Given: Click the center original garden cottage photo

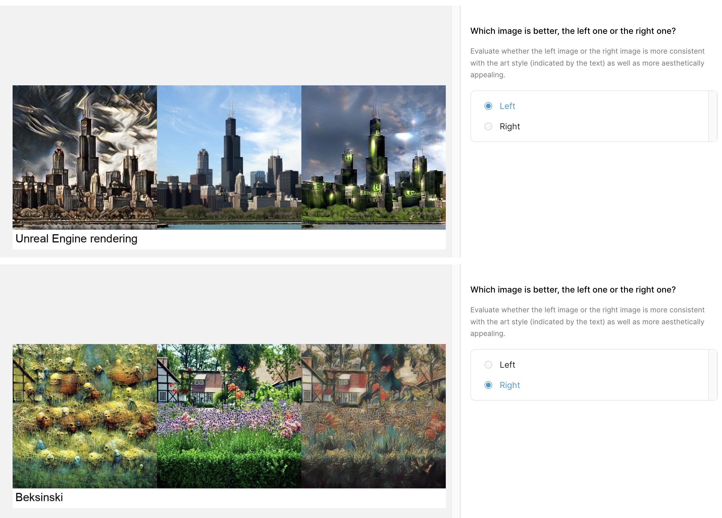Looking at the screenshot, I should (229, 416).
